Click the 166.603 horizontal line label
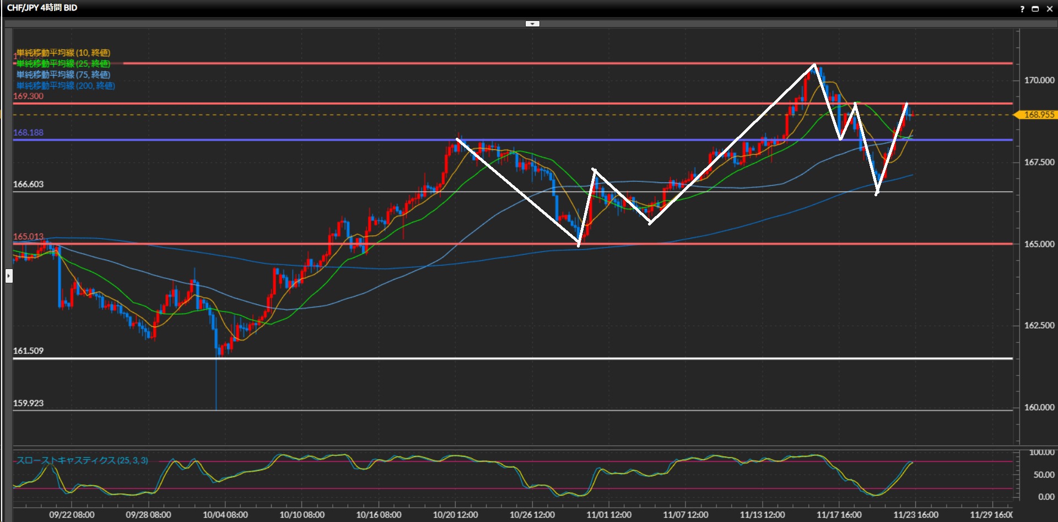 [28, 185]
